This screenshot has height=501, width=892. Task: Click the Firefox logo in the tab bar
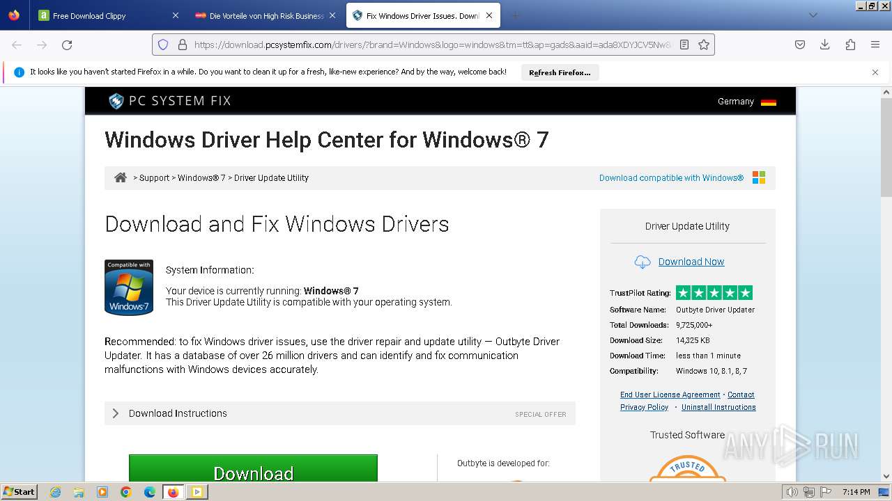[14, 15]
